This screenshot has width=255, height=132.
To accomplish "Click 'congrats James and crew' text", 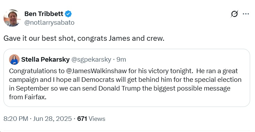I will (x=121, y=39).
